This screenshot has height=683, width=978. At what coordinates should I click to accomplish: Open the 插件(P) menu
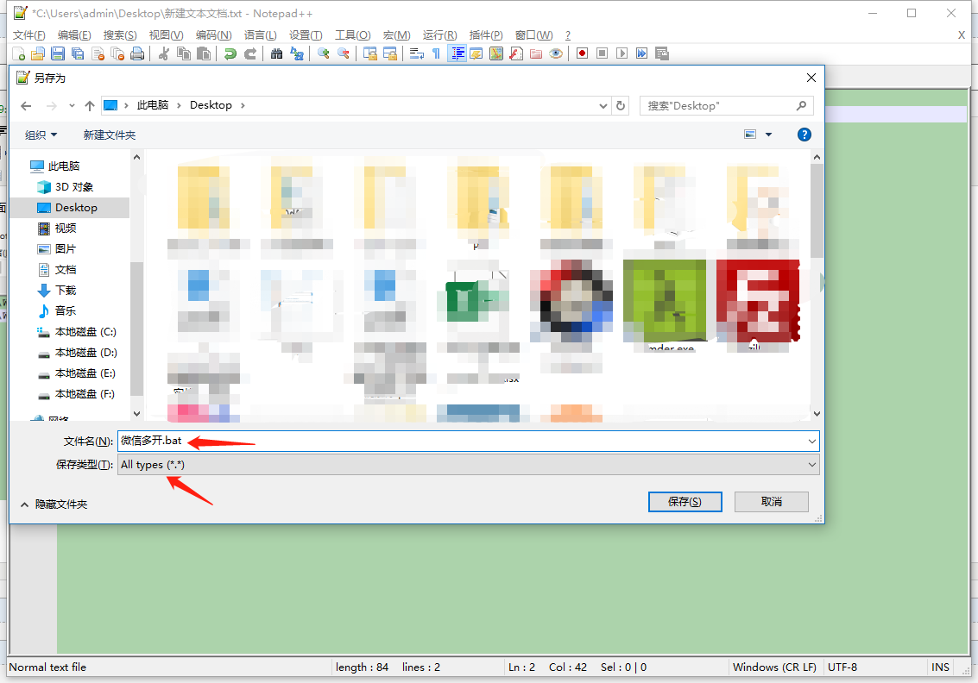(486, 34)
